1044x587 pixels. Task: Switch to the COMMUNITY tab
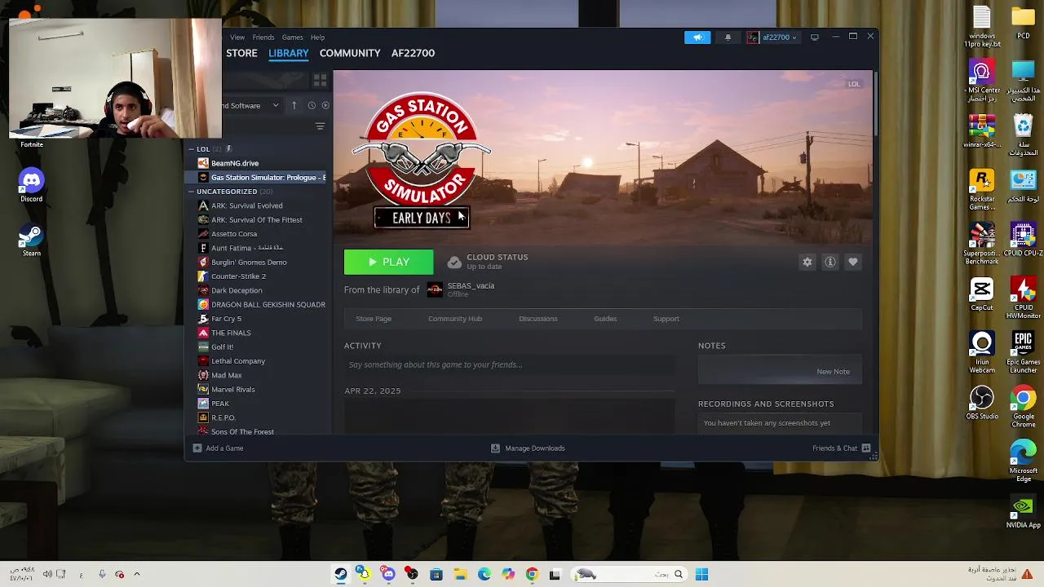350,53
